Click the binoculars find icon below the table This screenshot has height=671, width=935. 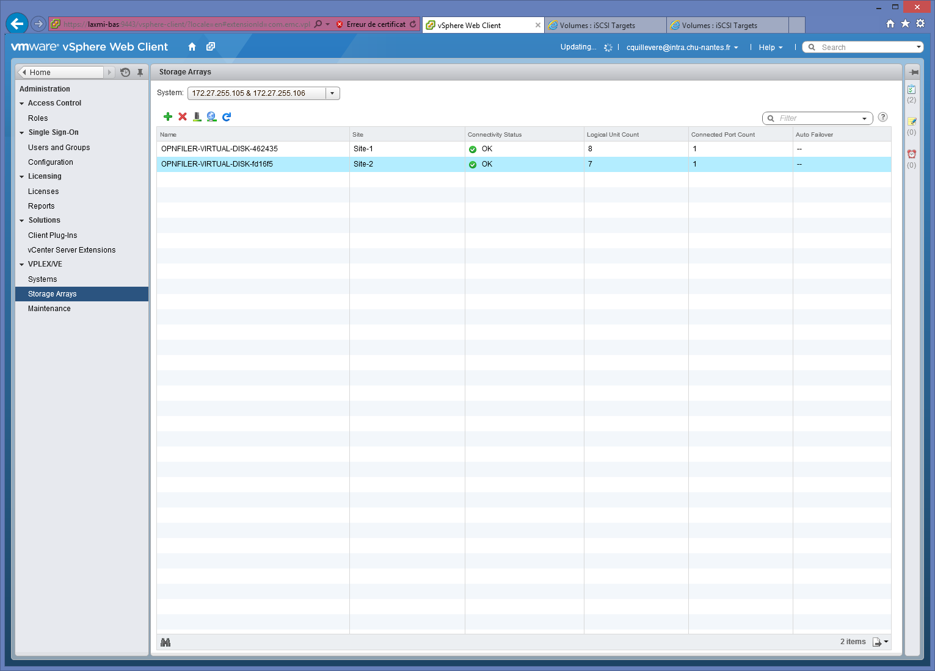tap(166, 642)
